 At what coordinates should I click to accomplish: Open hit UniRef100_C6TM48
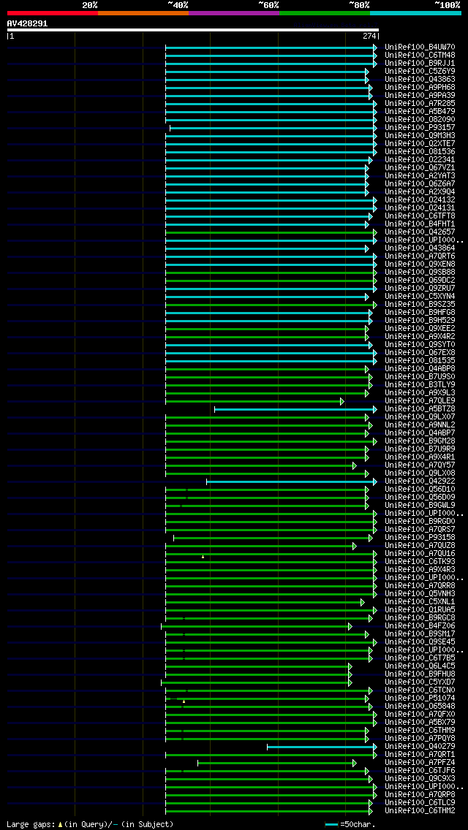[x=420, y=55]
